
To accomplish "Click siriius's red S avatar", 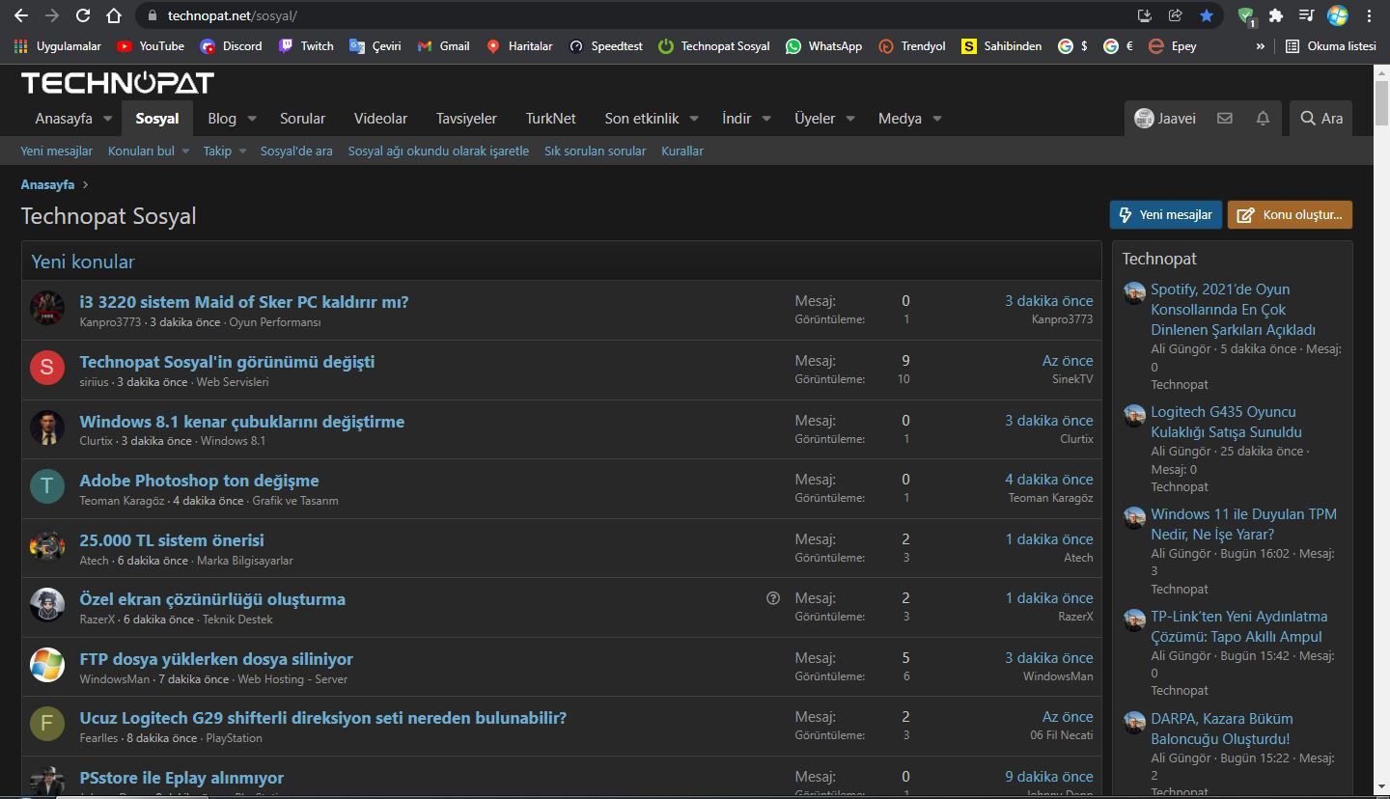I will pyautogui.click(x=47, y=368).
